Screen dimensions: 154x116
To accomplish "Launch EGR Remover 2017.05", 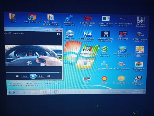I will [x=138, y=79].
